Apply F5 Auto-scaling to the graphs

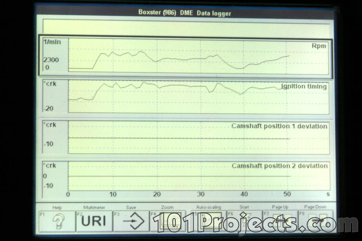pyautogui.click(x=208, y=221)
